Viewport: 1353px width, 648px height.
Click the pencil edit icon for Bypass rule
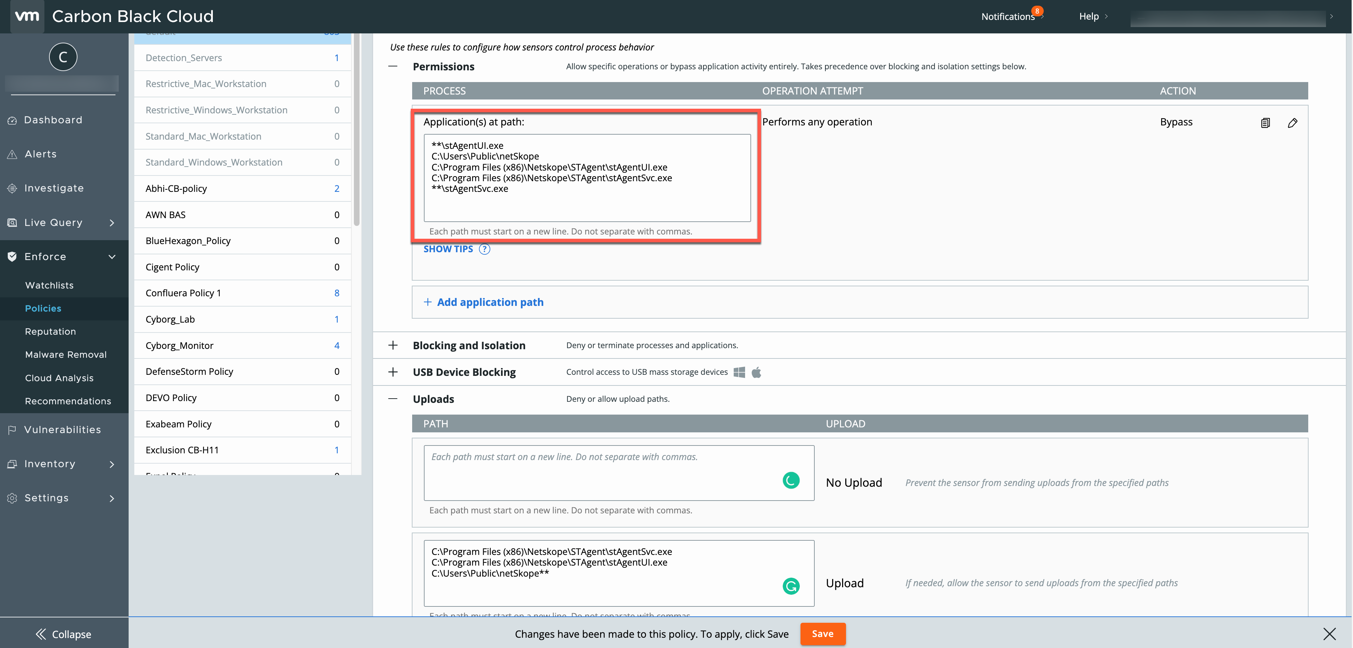click(x=1293, y=123)
